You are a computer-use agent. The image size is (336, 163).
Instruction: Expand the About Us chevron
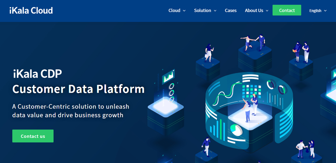pyautogui.click(x=267, y=10)
